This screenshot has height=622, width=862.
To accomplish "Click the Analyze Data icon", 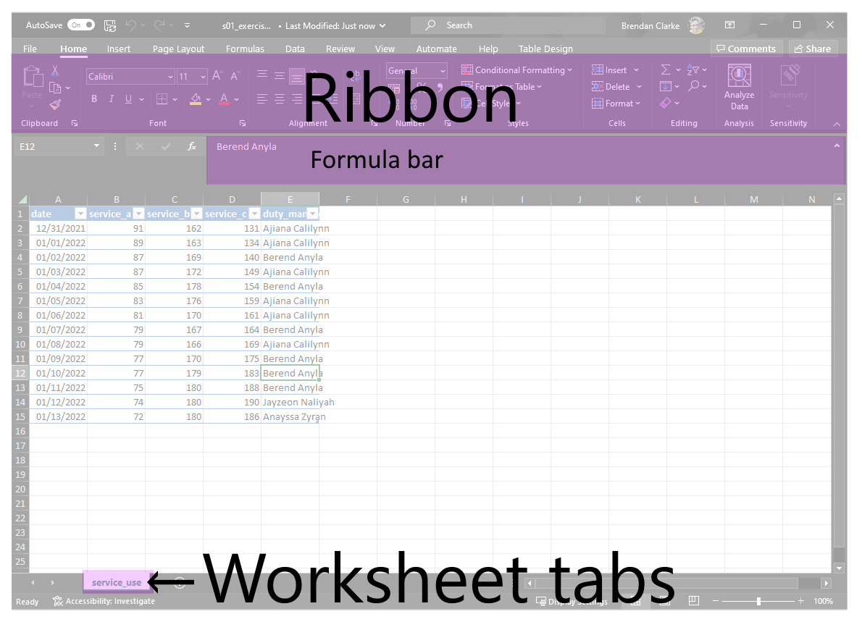I will [739, 76].
